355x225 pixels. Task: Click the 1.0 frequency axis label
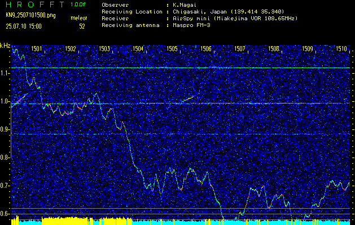[5, 101]
